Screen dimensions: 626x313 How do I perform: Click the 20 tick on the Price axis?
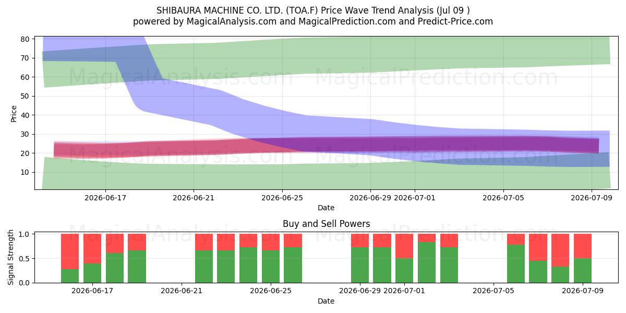[x=25, y=153]
